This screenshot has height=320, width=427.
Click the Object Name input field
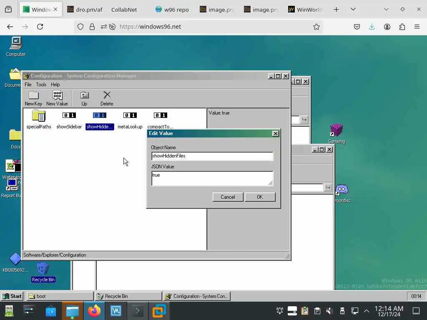coord(212,156)
